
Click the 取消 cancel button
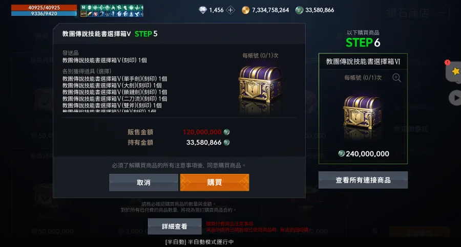coord(143,183)
